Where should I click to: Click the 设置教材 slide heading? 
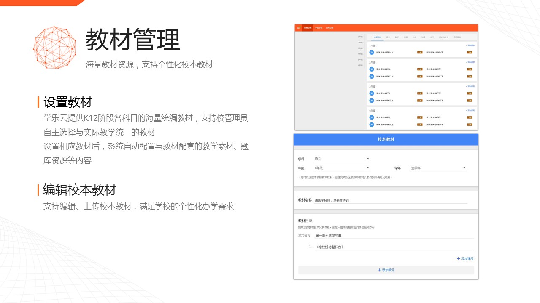tap(67, 102)
